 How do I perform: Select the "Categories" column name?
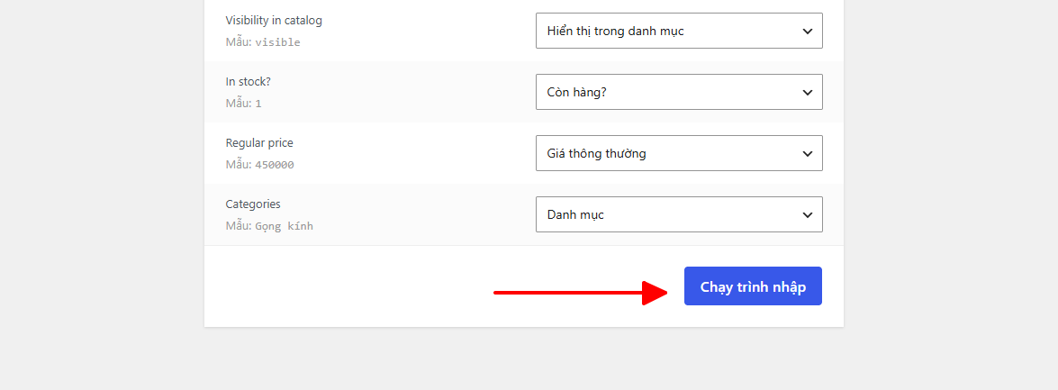coord(253,204)
